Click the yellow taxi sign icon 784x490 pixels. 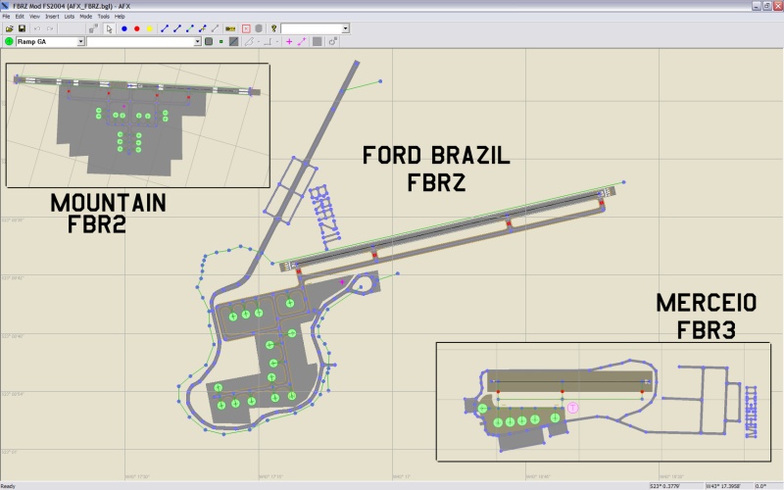click(230, 28)
